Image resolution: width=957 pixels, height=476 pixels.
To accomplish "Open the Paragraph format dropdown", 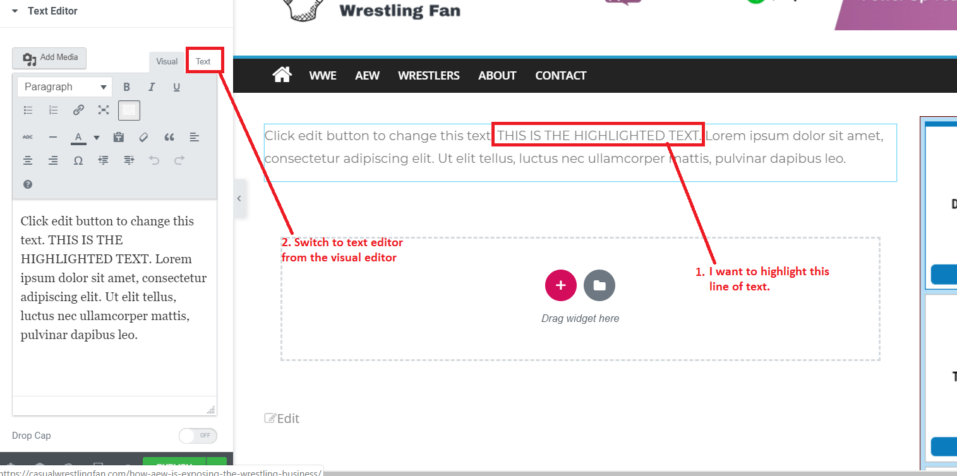I will (64, 87).
